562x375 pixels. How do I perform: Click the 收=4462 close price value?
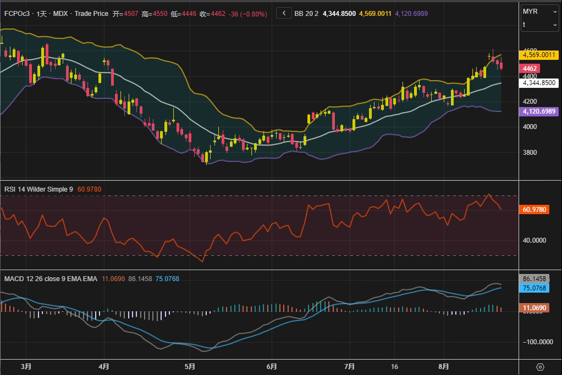point(213,14)
